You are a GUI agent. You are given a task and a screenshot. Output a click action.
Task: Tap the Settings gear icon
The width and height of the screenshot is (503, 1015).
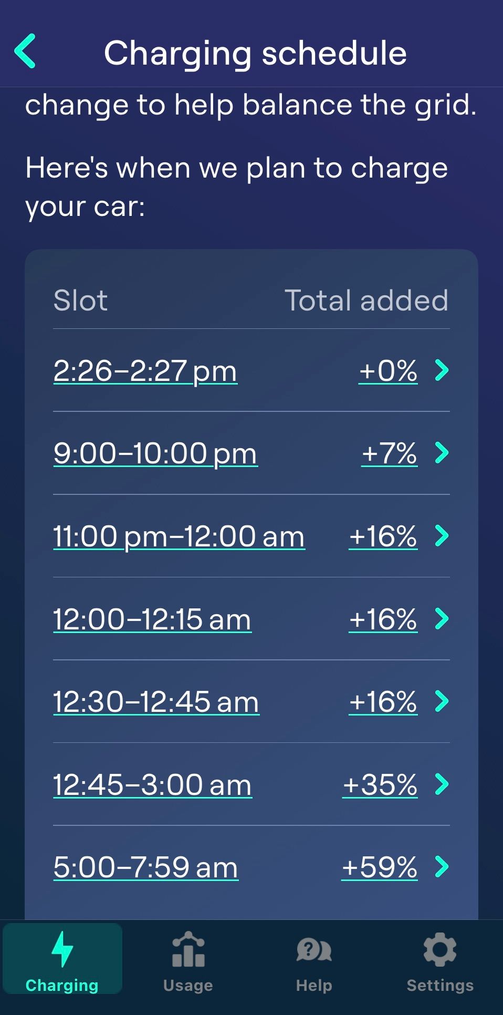440,949
